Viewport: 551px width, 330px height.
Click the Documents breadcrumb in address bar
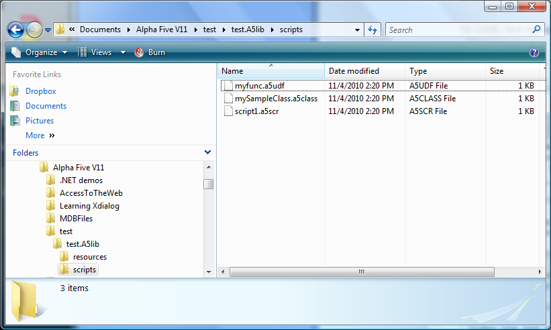pos(100,30)
